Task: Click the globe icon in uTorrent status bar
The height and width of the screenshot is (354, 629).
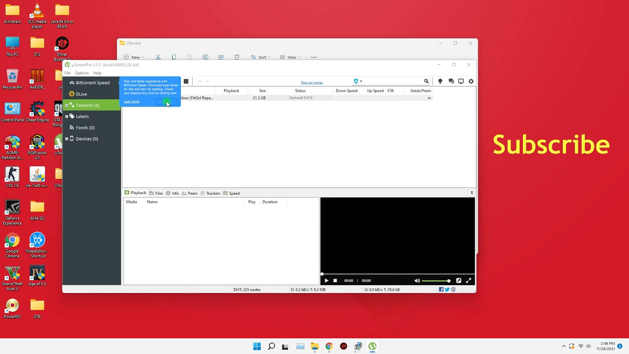Action: tap(453, 290)
